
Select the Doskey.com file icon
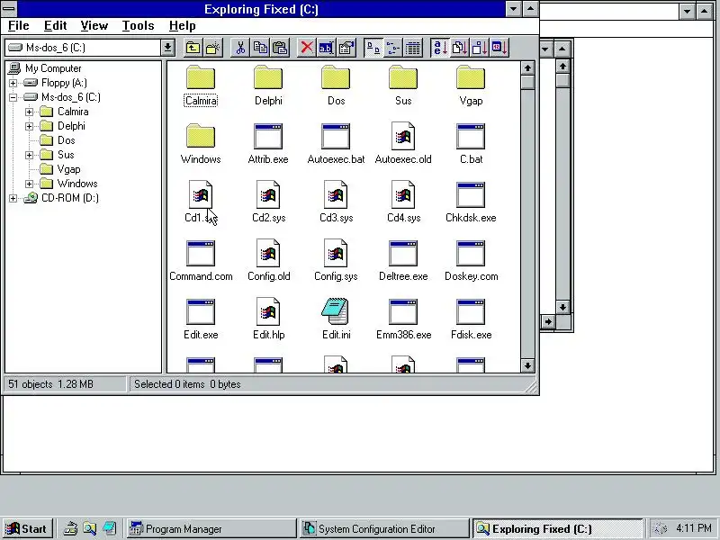click(471, 253)
